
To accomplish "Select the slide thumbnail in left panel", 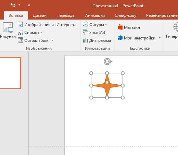I will coord(11,73).
